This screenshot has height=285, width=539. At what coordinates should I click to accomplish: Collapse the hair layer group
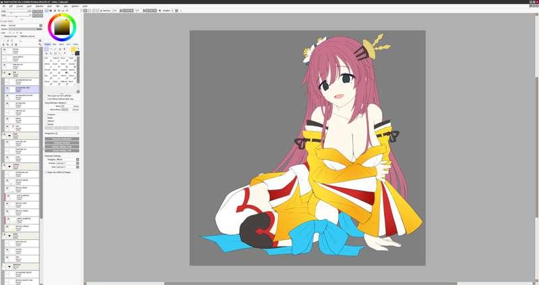pos(9,73)
